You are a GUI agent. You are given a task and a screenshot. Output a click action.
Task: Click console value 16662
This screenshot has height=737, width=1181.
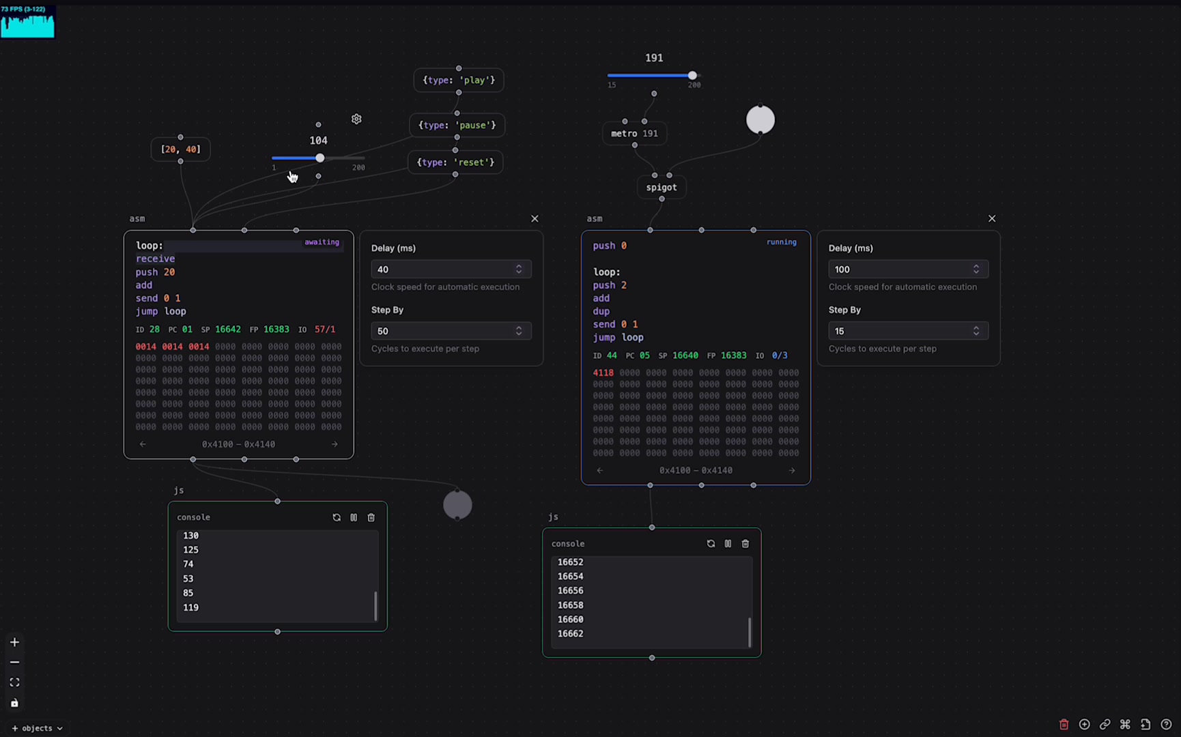571,634
